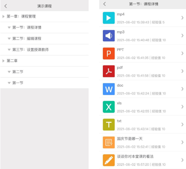Open the blue W doc icon
Viewport: 186px width, 169px height.
point(109,89)
